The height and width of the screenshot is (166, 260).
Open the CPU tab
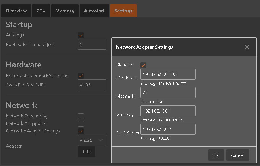pos(41,11)
